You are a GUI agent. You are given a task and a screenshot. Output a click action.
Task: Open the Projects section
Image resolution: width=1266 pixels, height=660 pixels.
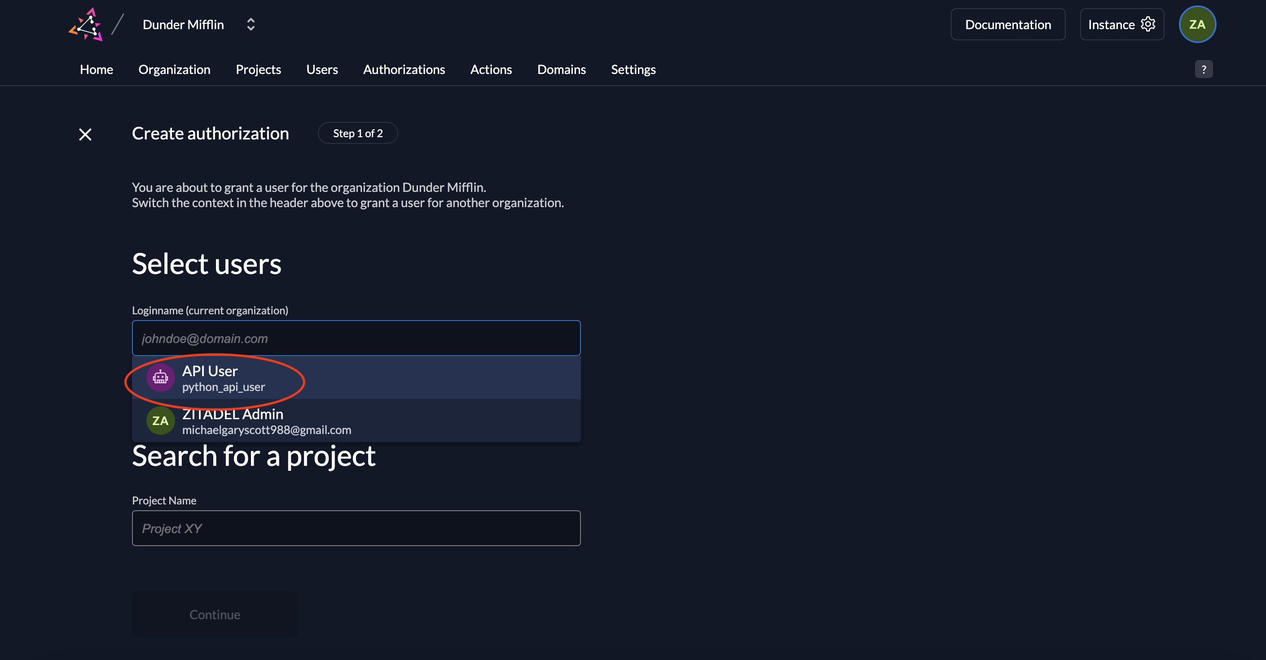point(258,69)
